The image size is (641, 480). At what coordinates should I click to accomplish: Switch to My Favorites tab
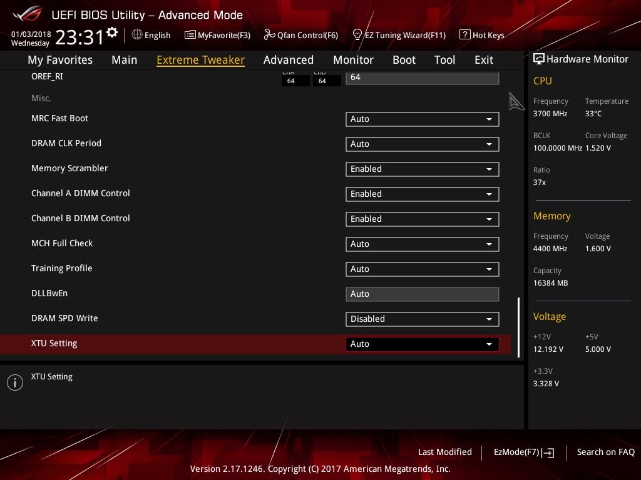pyautogui.click(x=60, y=60)
